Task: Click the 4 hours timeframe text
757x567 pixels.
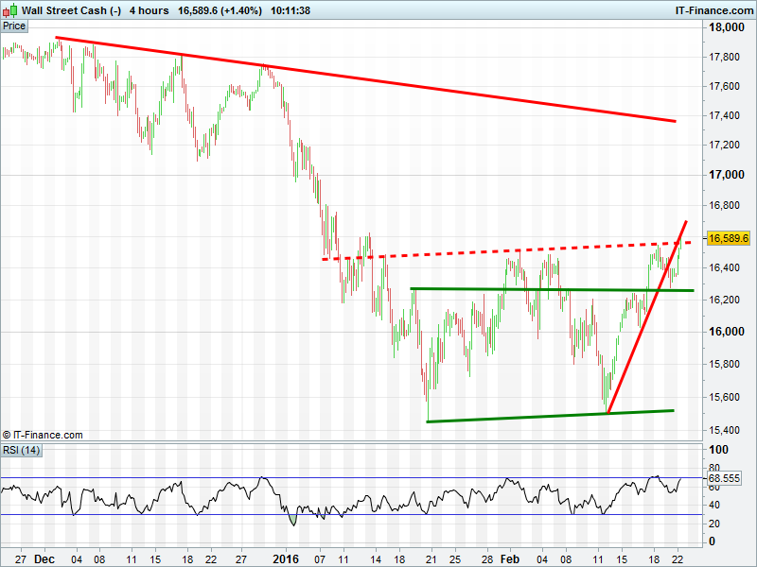Action: pyautogui.click(x=150, y=10)
